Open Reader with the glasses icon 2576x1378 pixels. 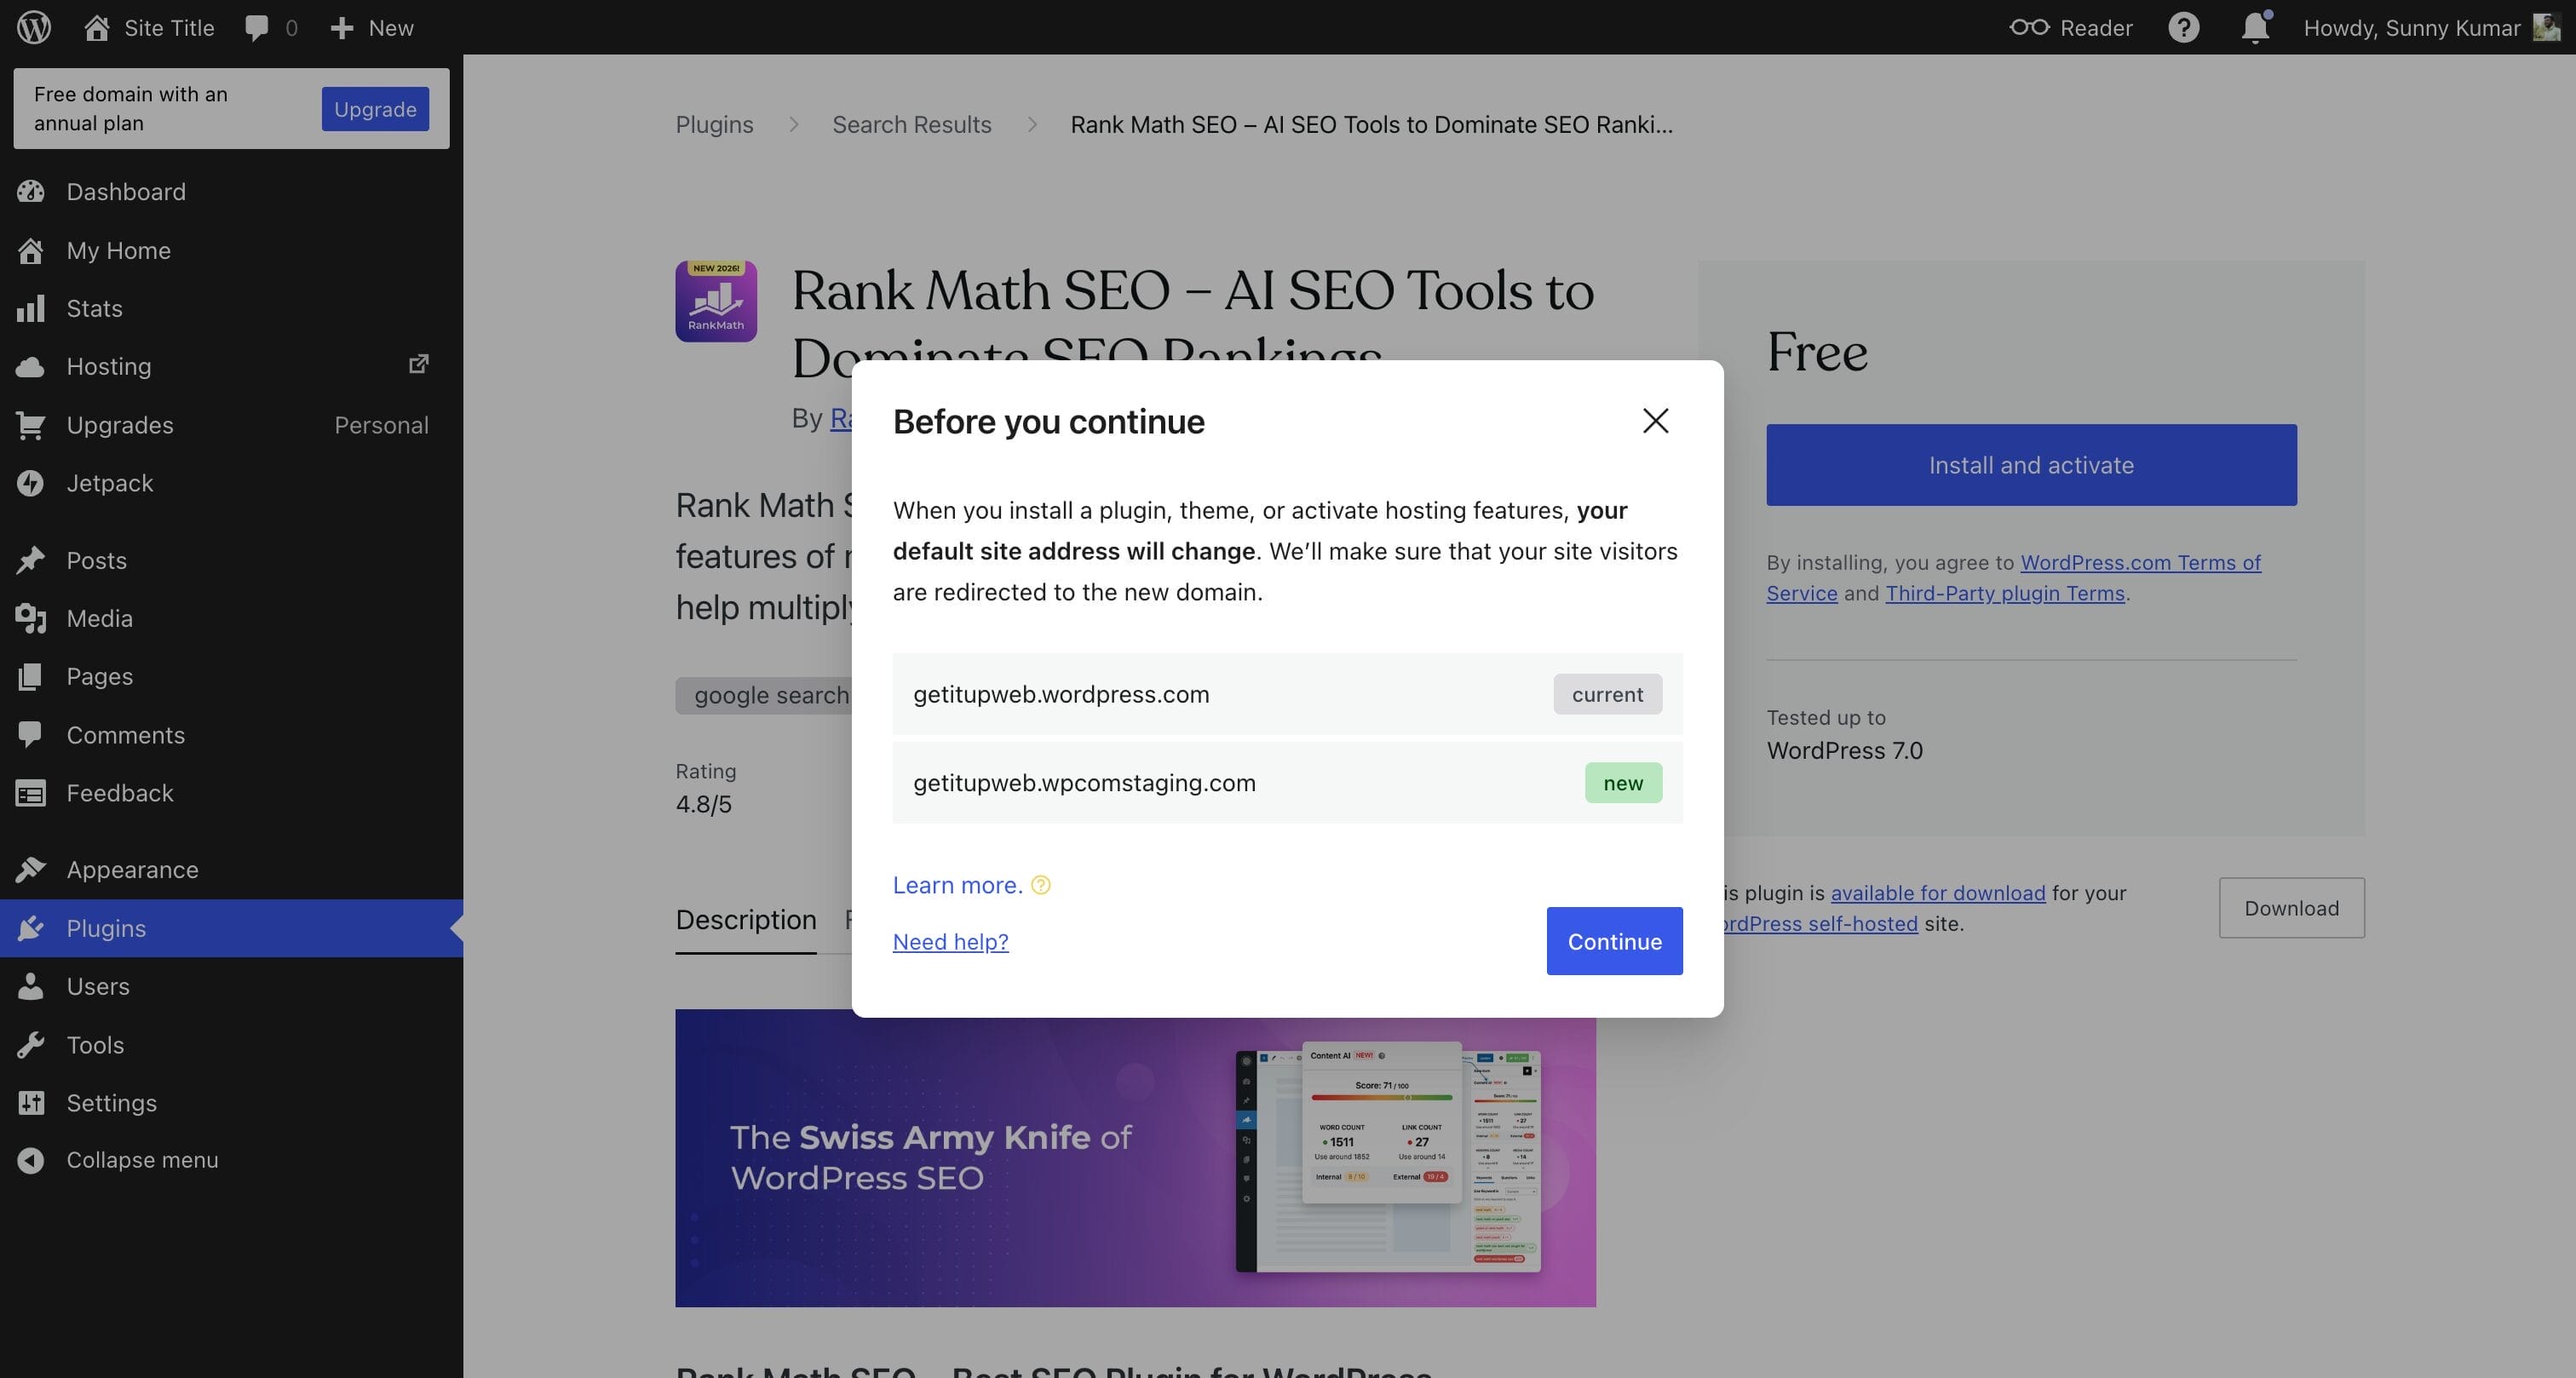[2071, 27]
